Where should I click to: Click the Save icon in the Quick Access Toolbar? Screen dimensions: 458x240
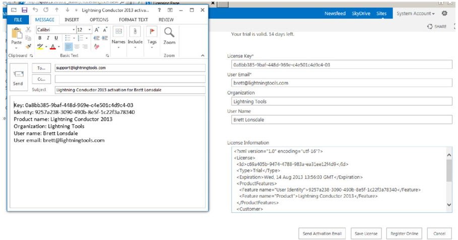coord(25,10)
